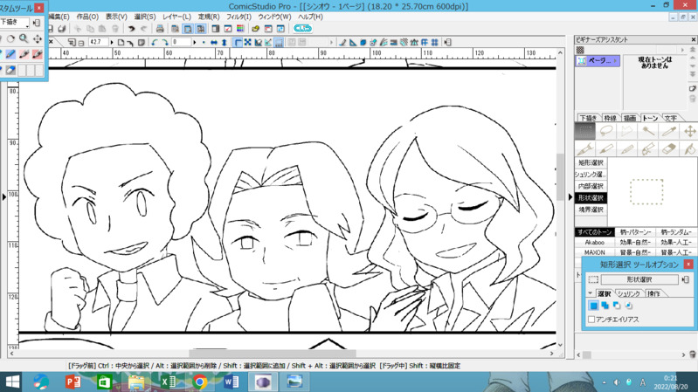Select the eraser tool in assistant panel

(668, 148)
